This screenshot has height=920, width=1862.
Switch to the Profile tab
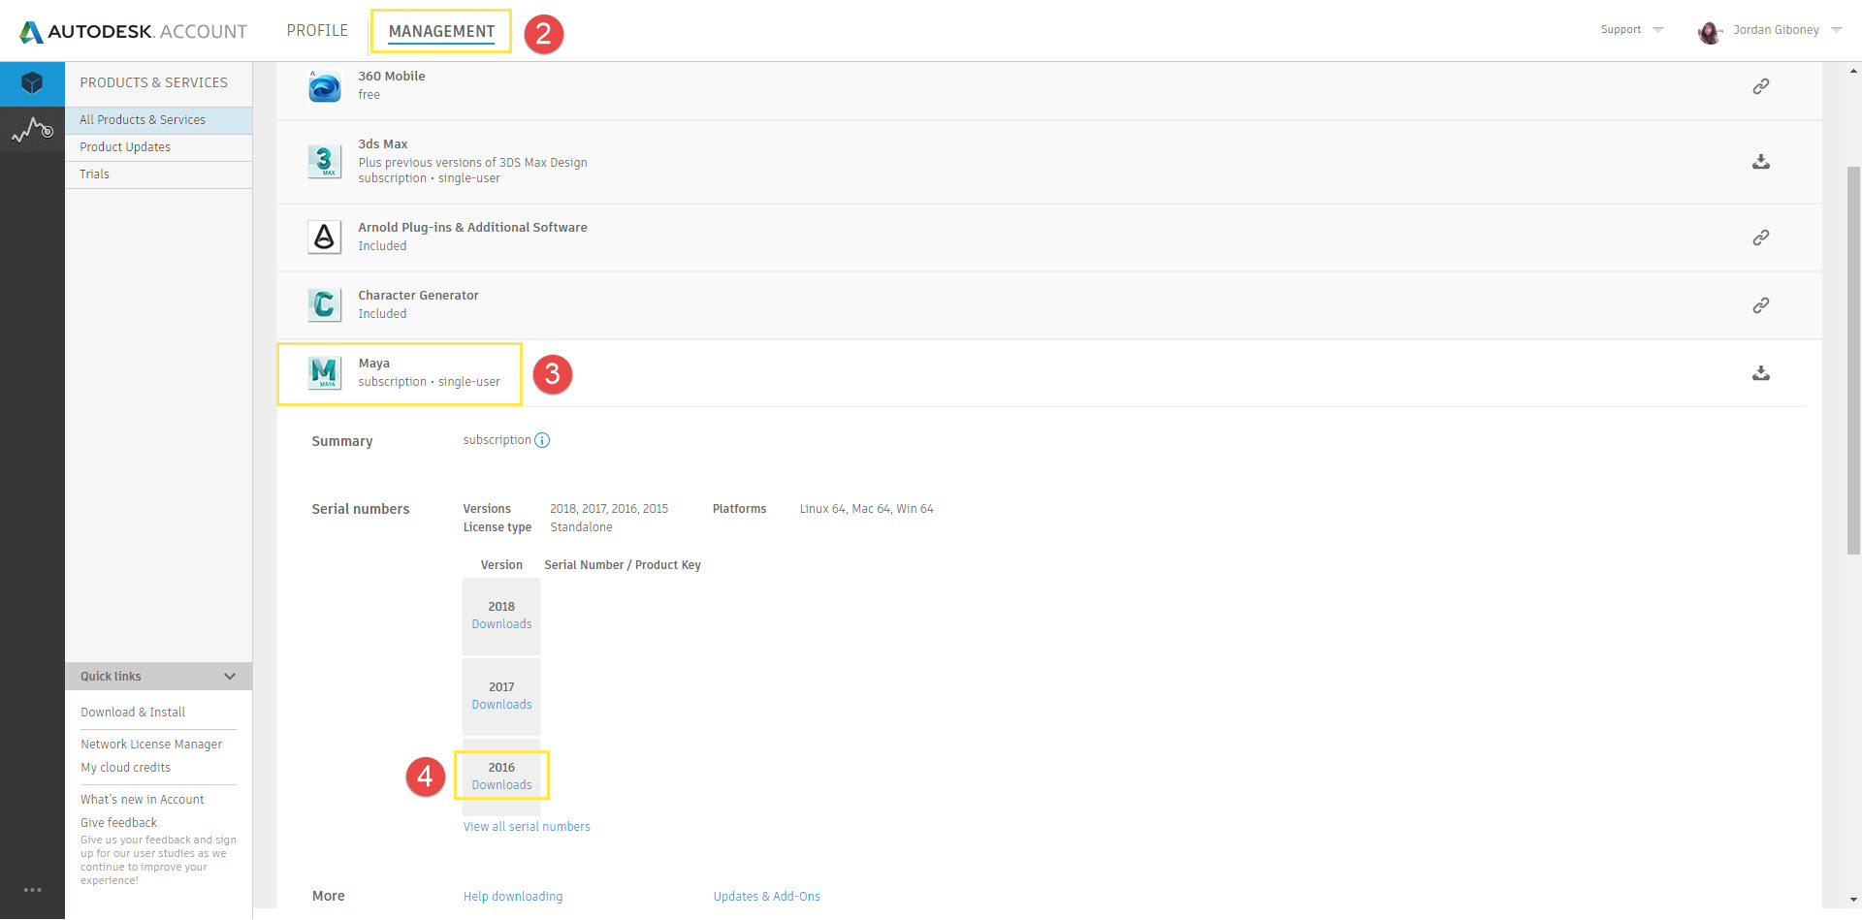pos(317,31)
